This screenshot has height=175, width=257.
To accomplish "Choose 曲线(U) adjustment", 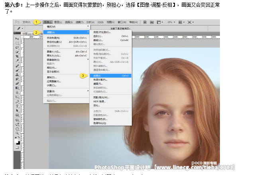I will pos(111,40).
